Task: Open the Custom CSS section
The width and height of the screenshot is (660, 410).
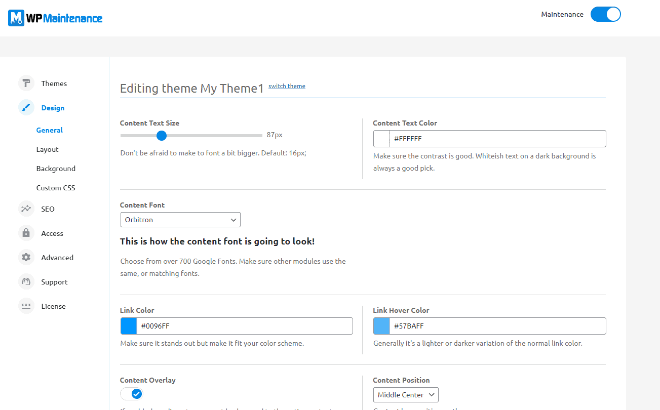Action: [x=56, y=188]
